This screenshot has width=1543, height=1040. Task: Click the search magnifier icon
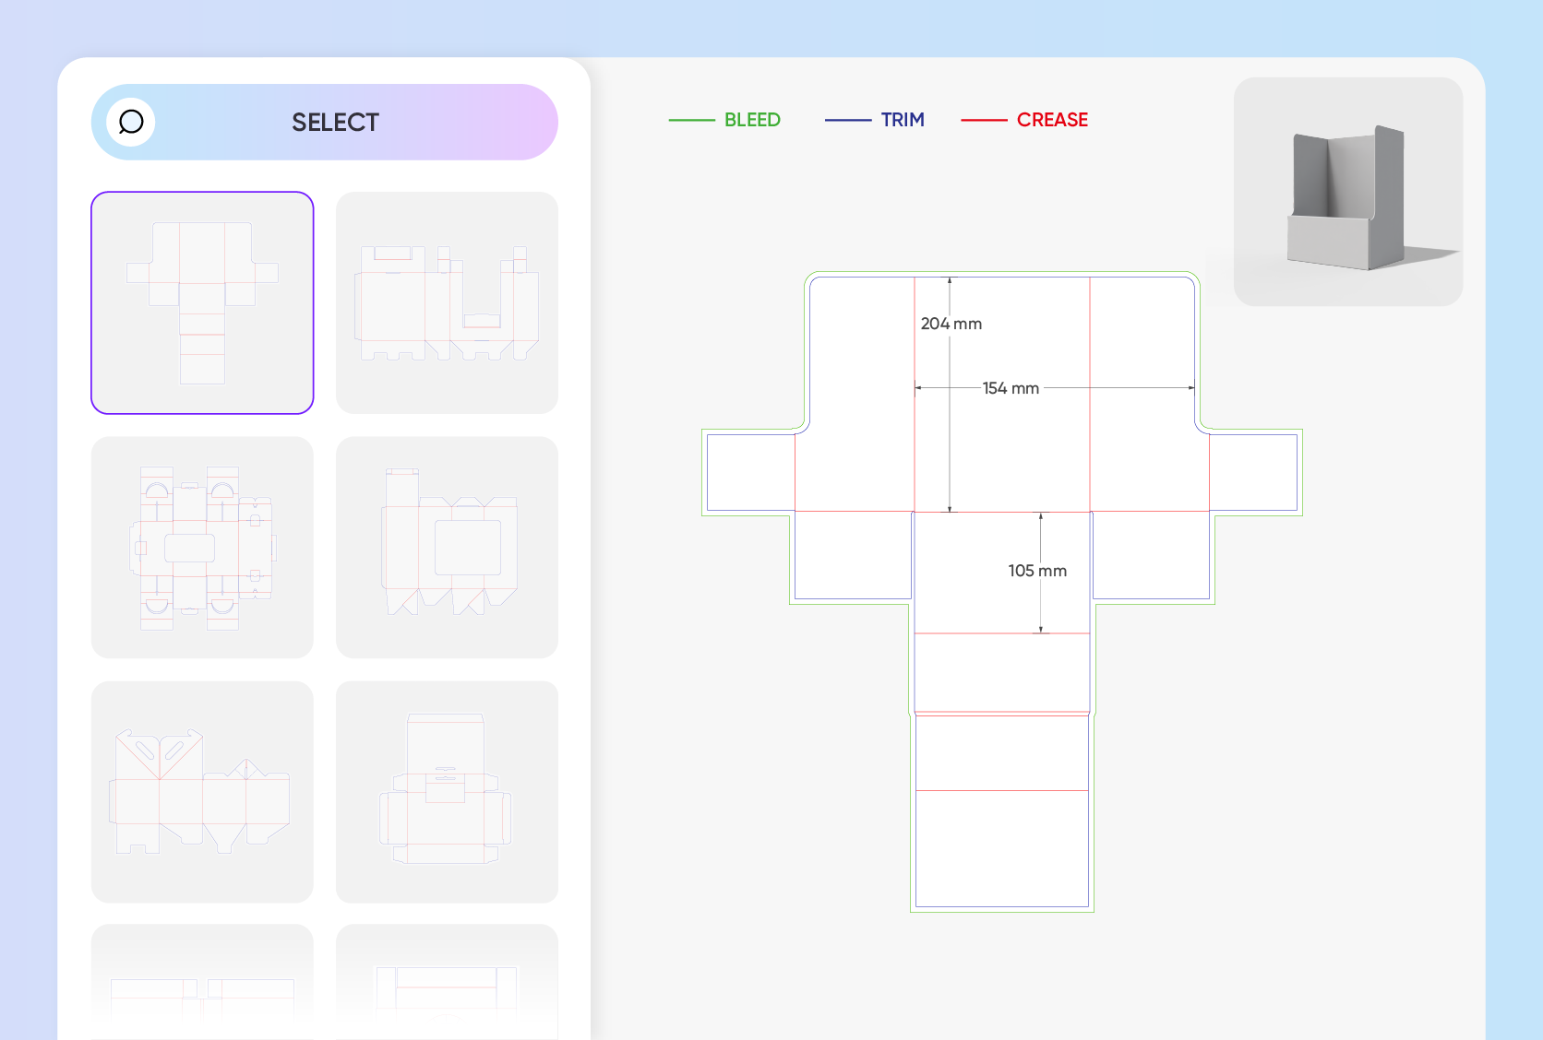(131, 122)
